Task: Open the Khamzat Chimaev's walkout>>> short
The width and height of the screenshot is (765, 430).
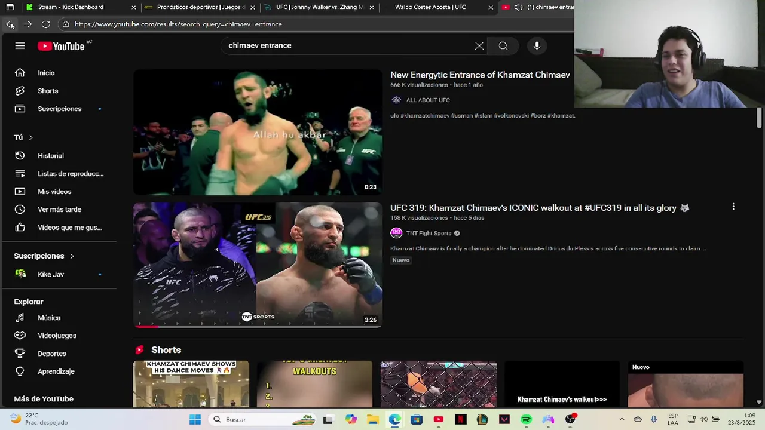Action: click(562, 384)
